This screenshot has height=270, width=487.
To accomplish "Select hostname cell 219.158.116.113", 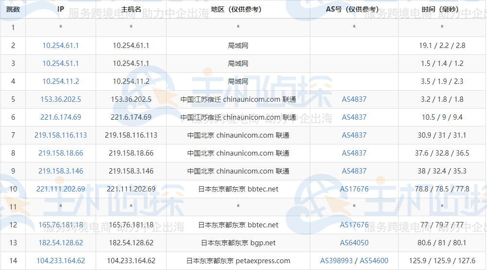I will coord(131,135).
